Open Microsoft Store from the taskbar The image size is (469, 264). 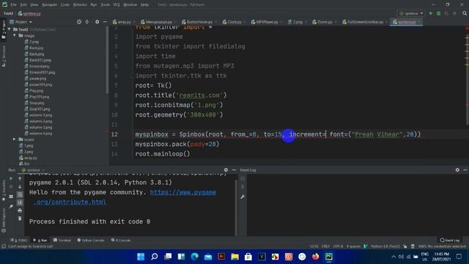coord(248,257)
